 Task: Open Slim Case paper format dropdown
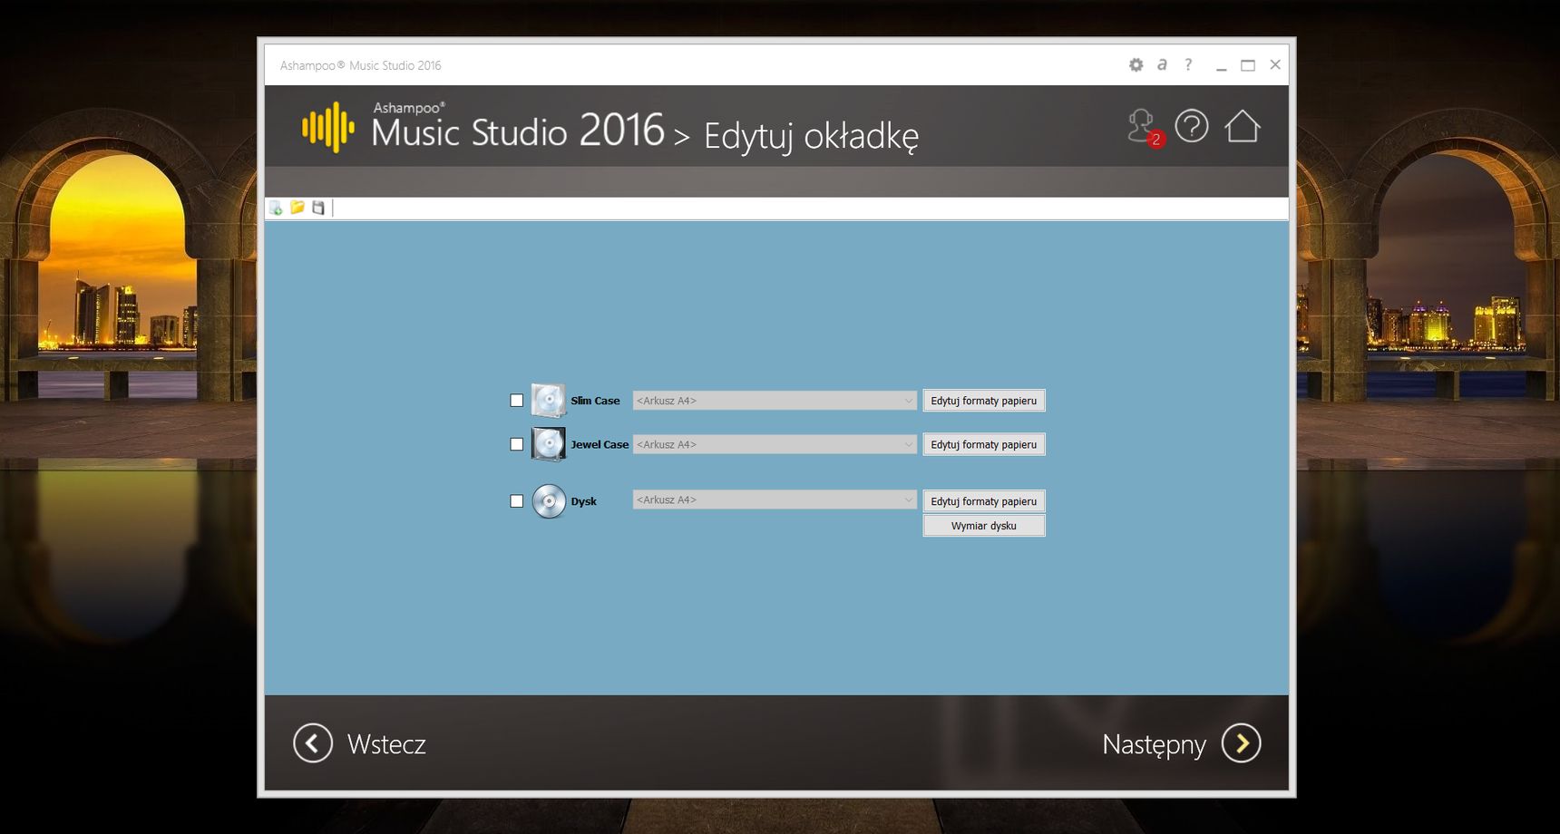pos(775,401)
